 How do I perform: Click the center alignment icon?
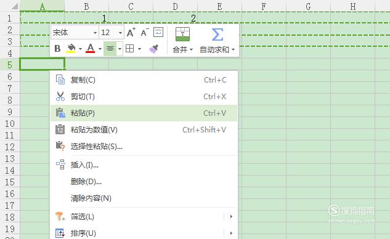pos(110,49)
